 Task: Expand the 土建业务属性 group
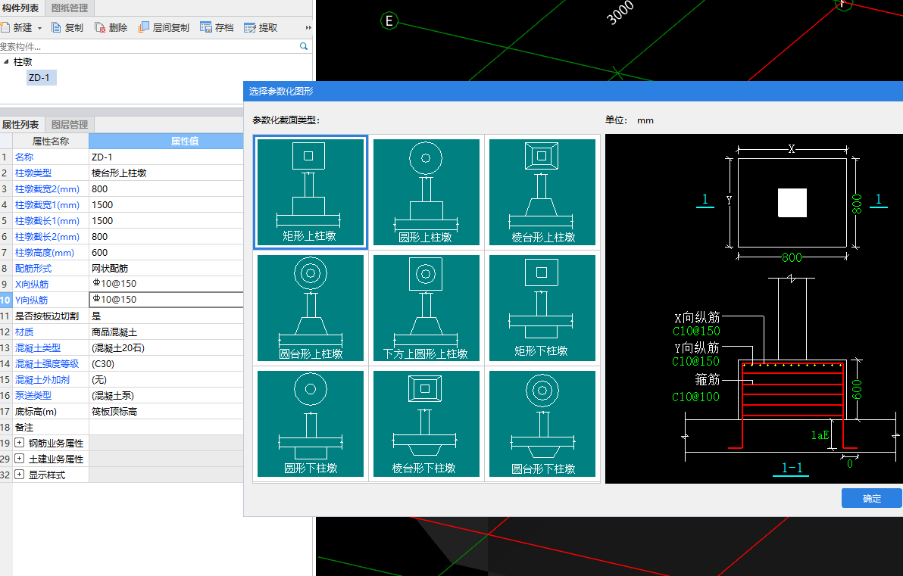tap(20, 459)
